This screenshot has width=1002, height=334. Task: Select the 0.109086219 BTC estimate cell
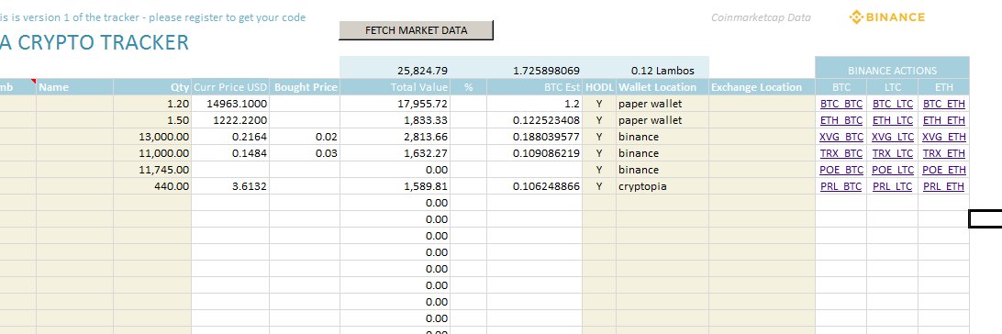tap(534, 153)
